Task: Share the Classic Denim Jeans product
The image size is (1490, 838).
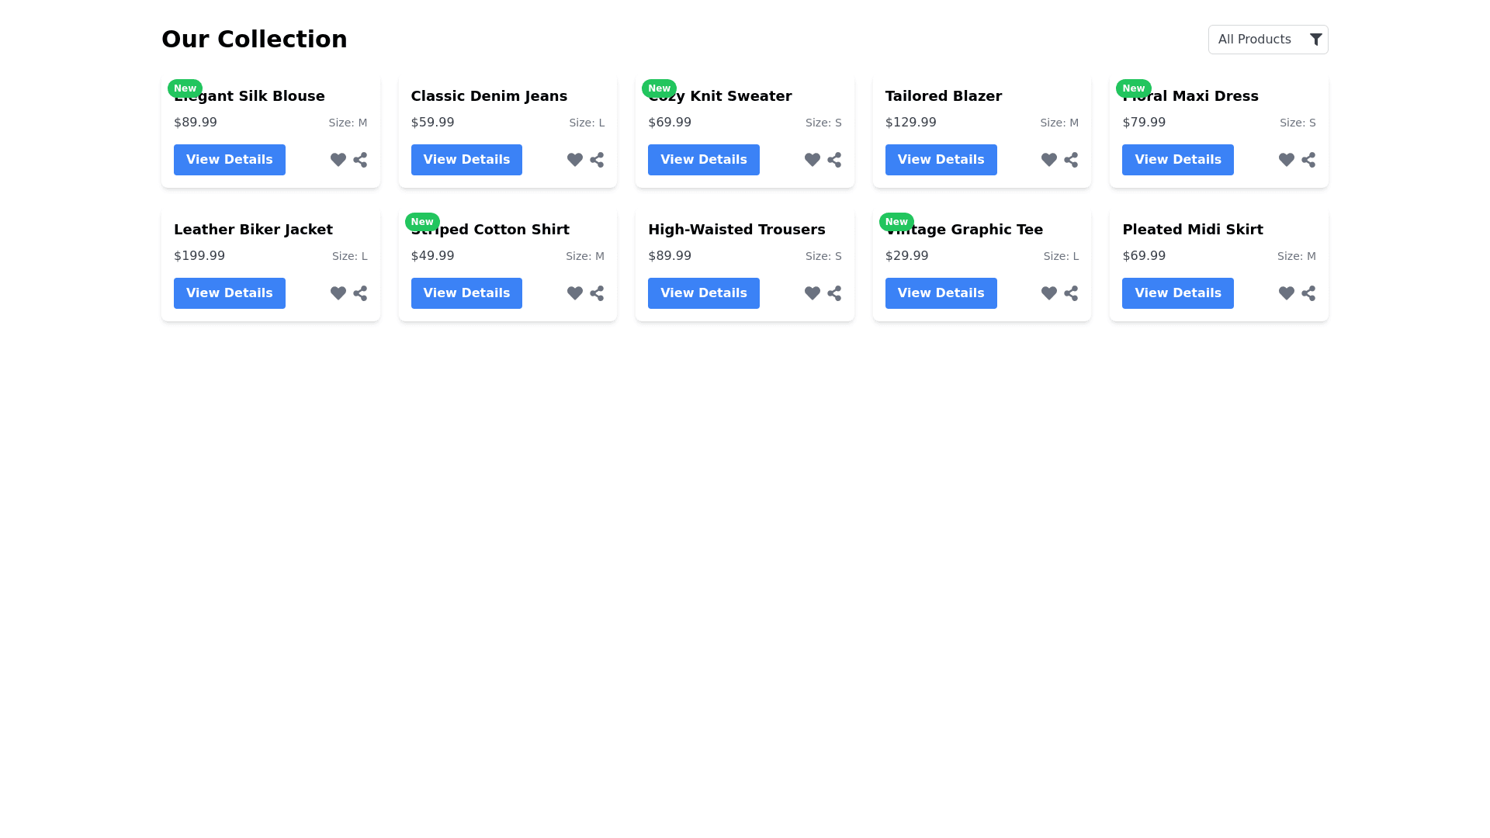Action: click(597, 160)
